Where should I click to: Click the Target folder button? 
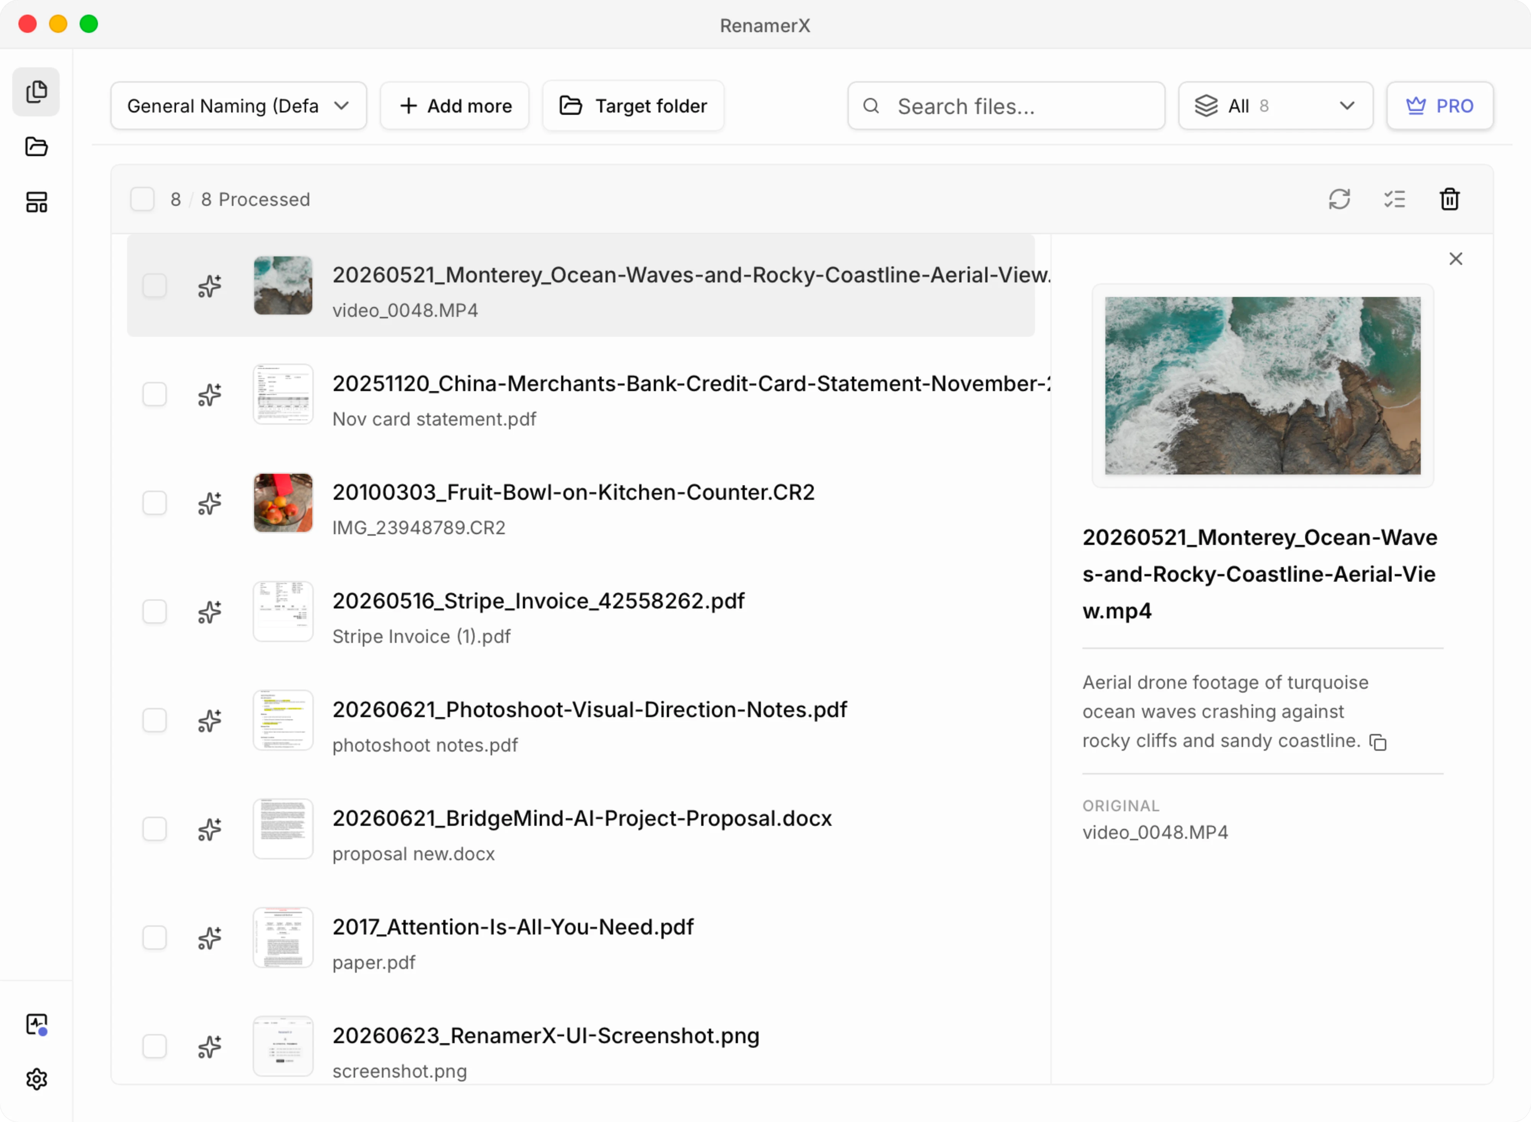pyautogui.click(x=632, y=106)
